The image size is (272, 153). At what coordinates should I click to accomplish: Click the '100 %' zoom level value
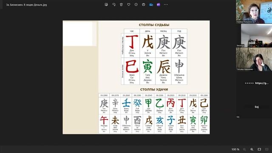(235, 149)
